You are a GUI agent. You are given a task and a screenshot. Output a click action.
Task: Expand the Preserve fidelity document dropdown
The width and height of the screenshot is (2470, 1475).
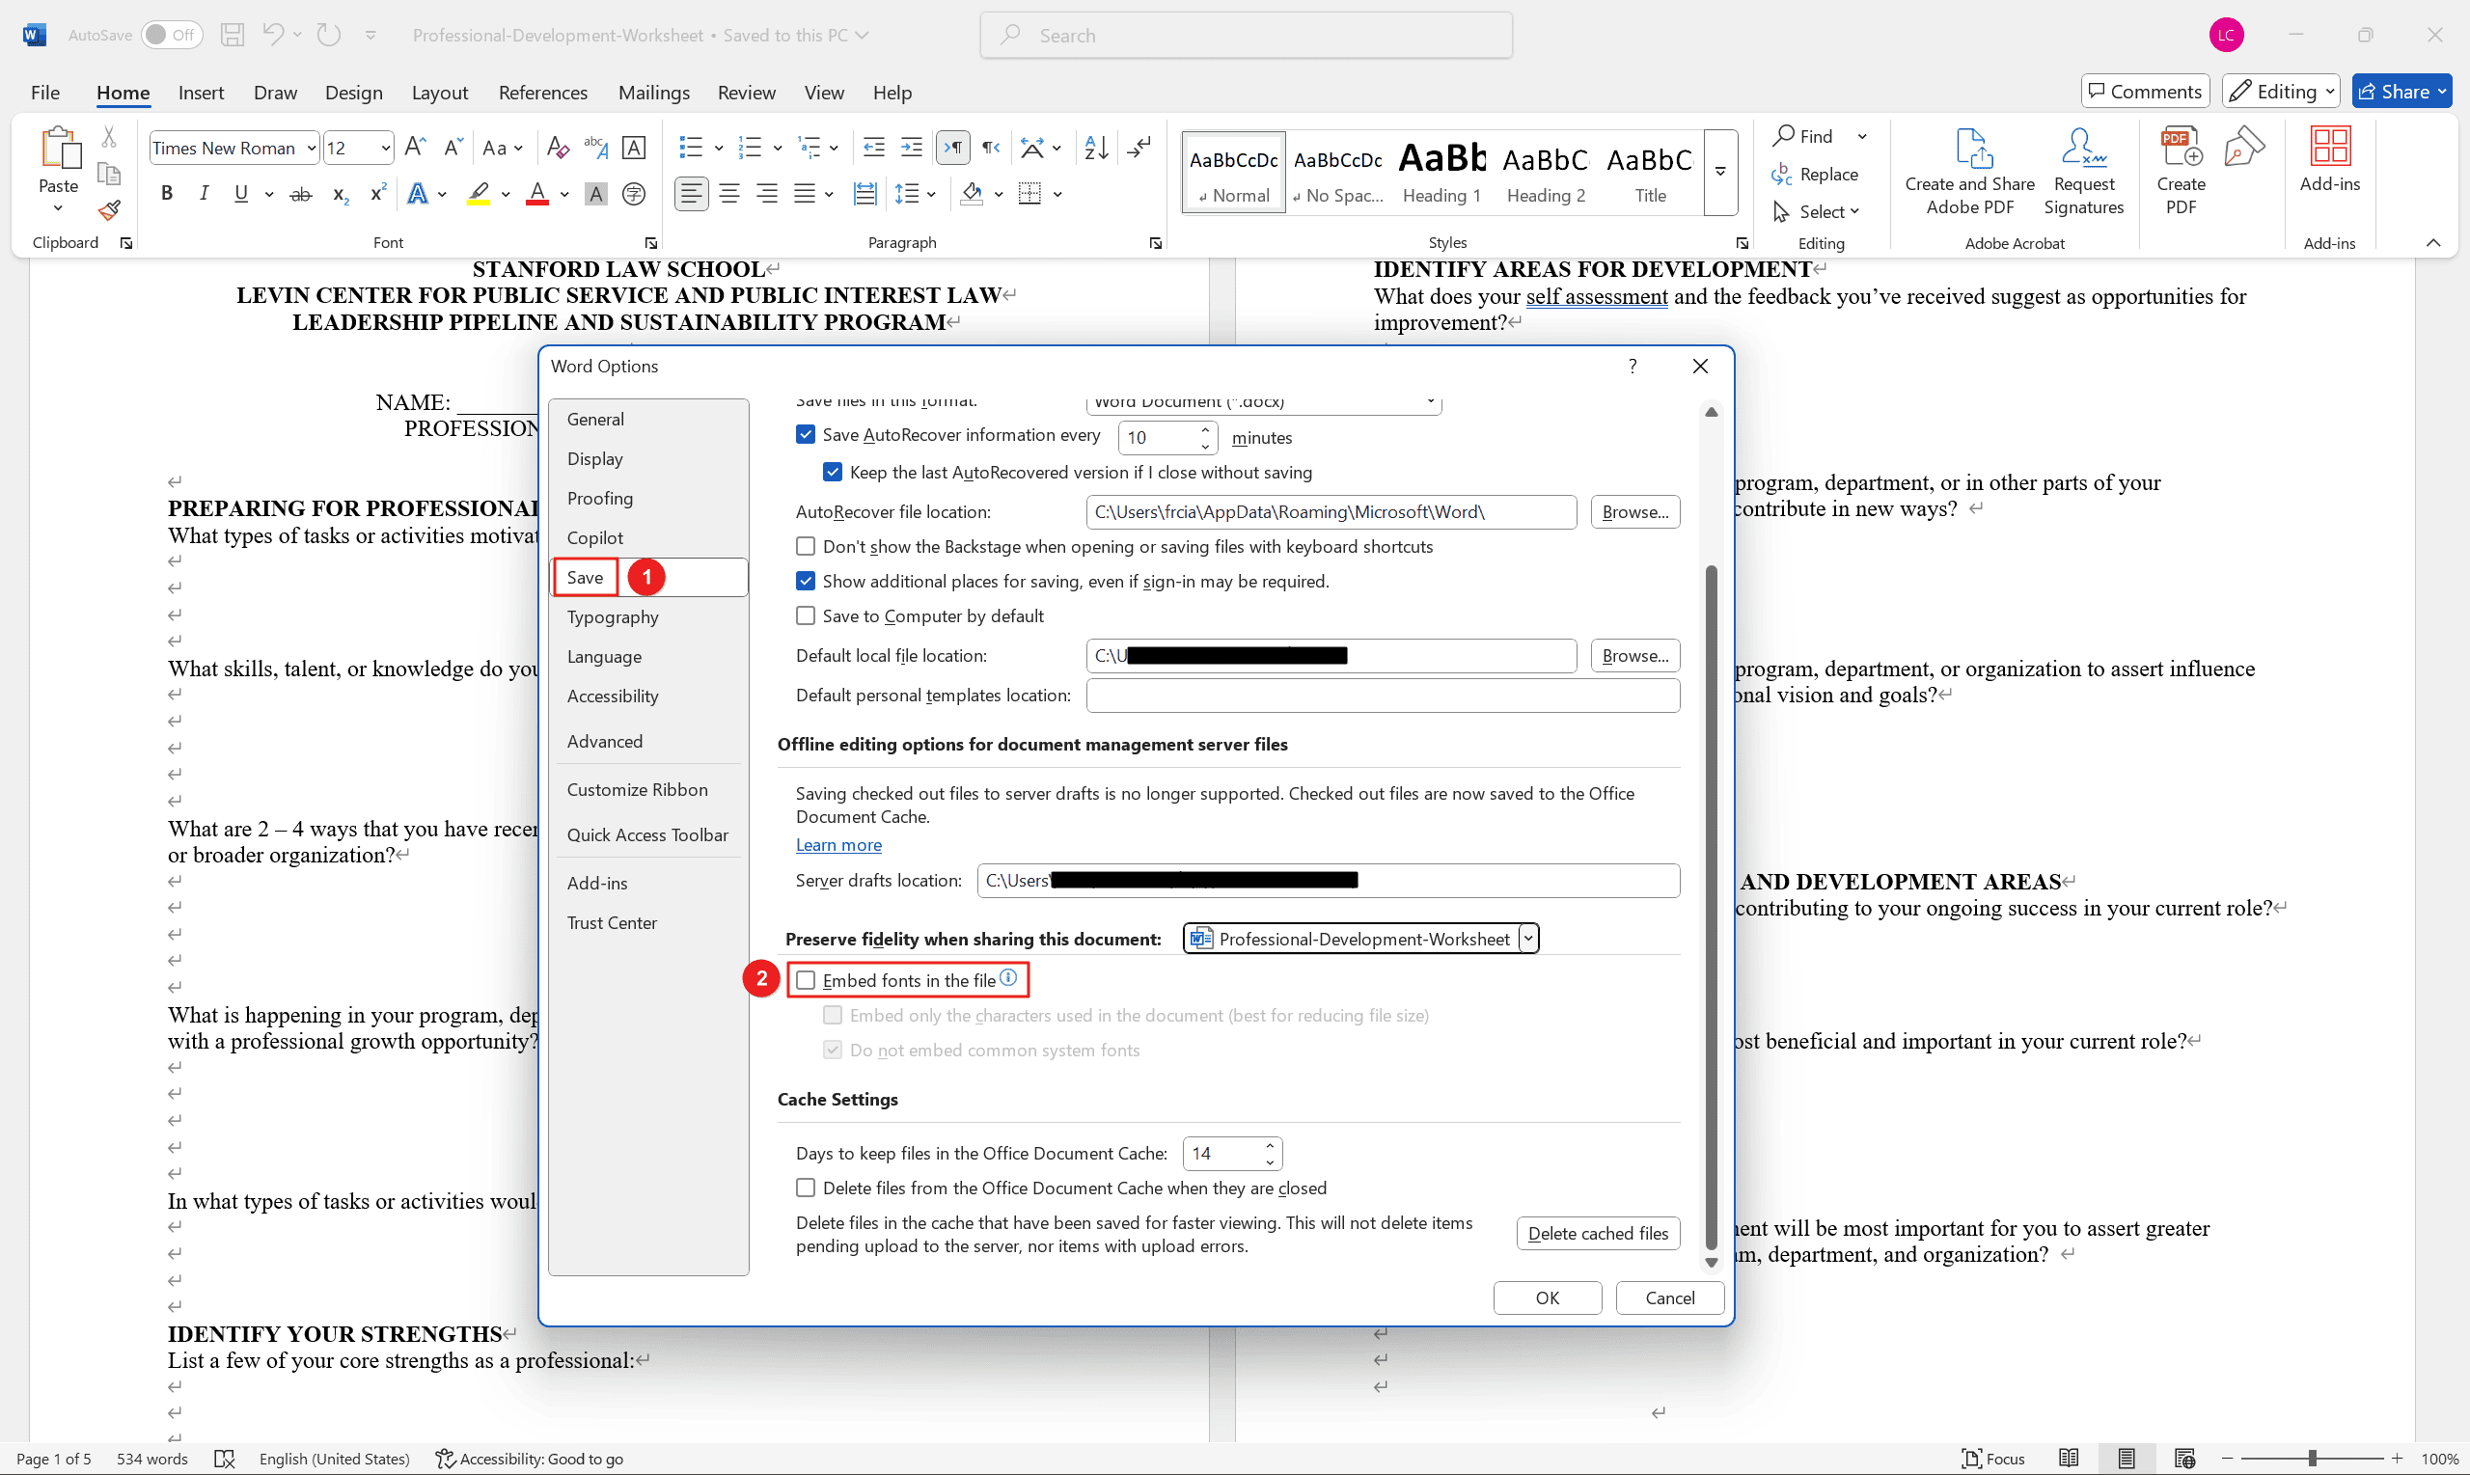pos(1523,936)
